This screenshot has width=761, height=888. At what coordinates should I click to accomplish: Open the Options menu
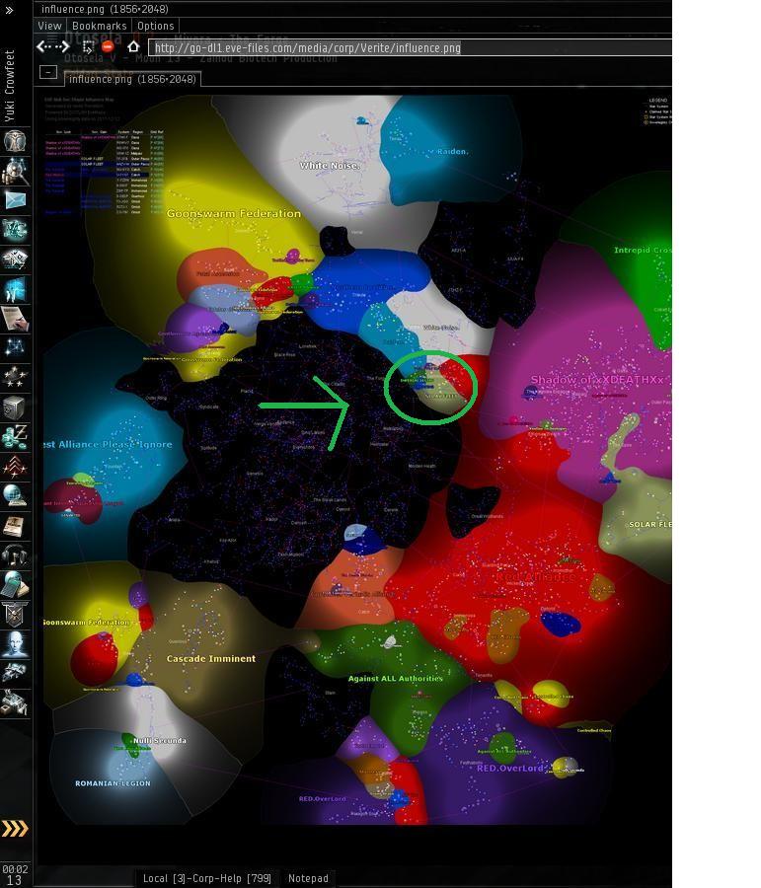(155, 26)
